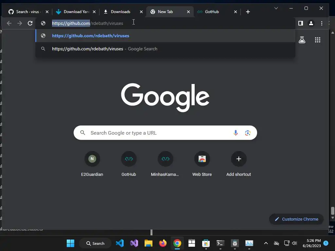Viewport: 335px width, 251px height.
Task: Close the GotHub tab
Action: 236,12
